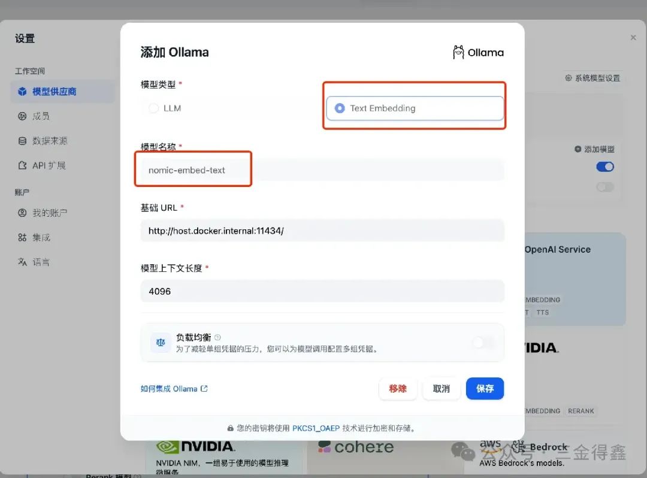The image size is (647, 478).
Task: Click 添加模型 to add a model
Action: 592,149
